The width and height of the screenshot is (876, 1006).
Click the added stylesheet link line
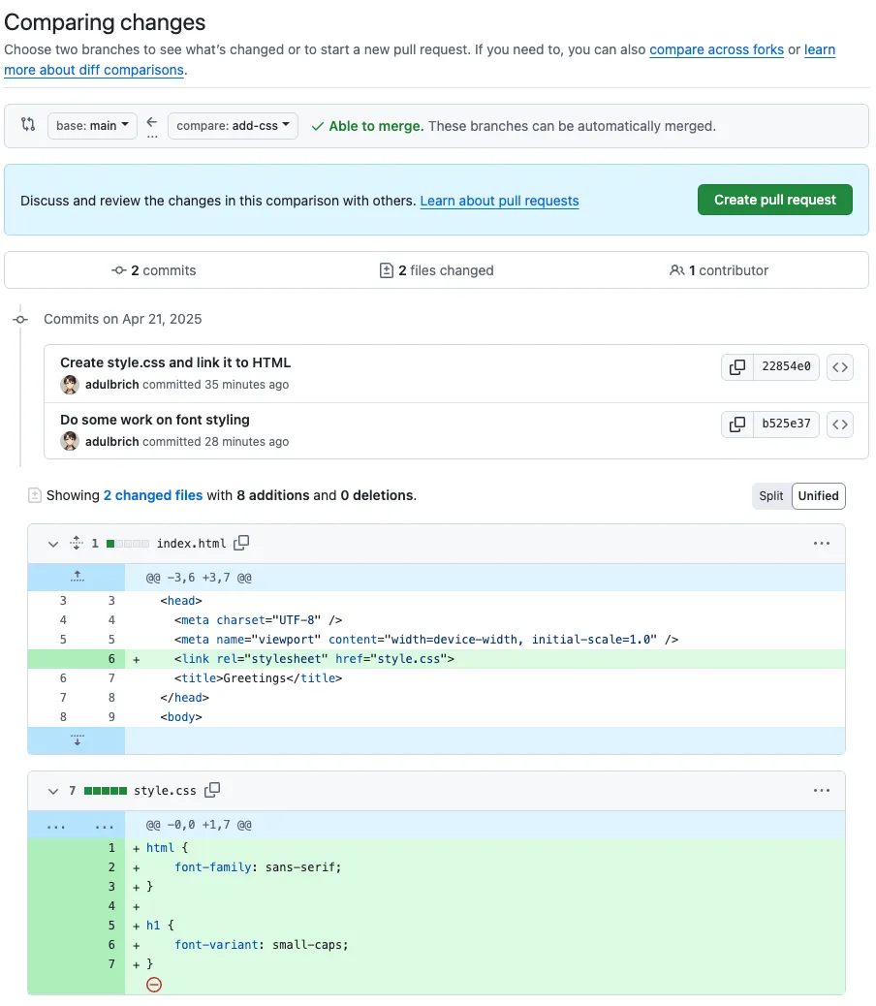pyautogui.click(x=436, y=659)
